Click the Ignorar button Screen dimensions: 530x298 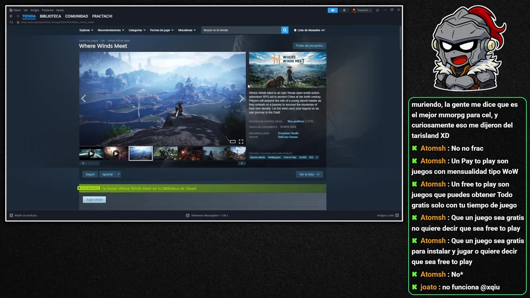click(108, 174)
